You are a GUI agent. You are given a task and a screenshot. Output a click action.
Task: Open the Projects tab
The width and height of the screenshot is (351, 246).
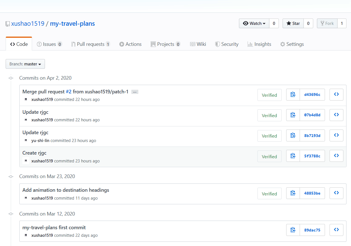tap(165, 44)
